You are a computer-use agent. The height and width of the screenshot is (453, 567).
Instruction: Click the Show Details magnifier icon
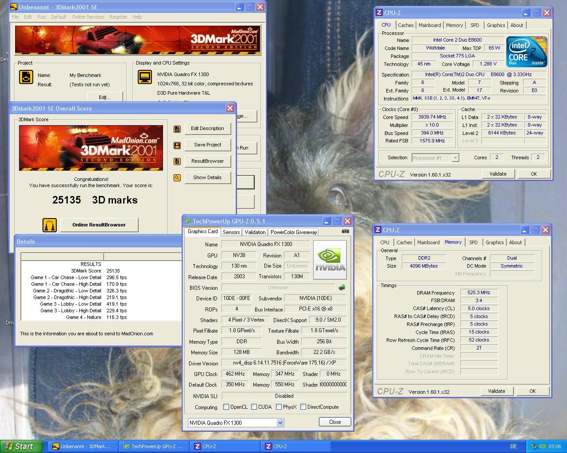tap(177, 178)
